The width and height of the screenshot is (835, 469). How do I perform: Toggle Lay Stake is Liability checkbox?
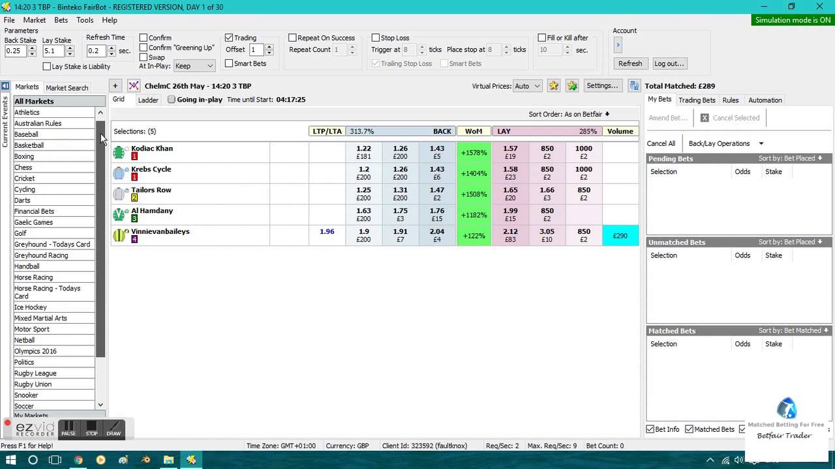coord(47,66)
